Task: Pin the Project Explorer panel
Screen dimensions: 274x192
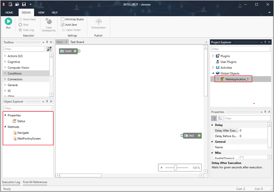Action: click(265, 42)
